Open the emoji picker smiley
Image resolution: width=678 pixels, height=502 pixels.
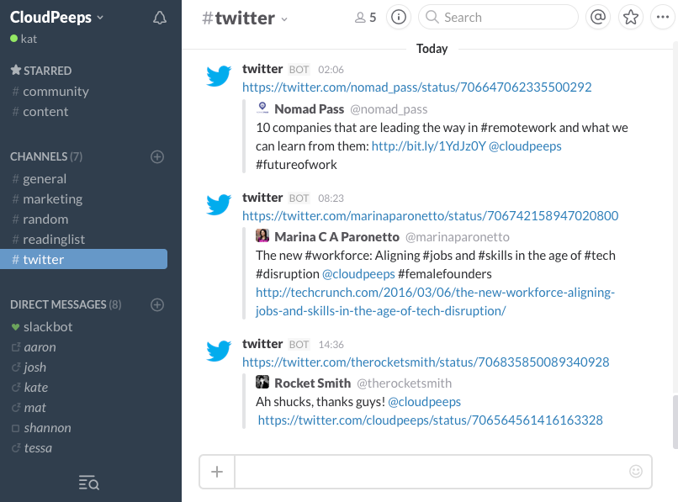[636, 471]
